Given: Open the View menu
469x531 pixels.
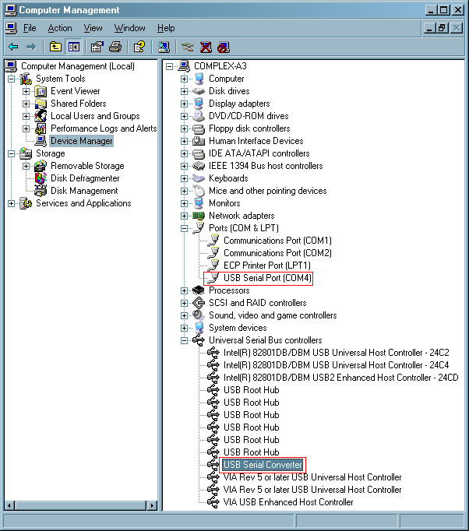Looking at the screenshot, I should [93, 28].
